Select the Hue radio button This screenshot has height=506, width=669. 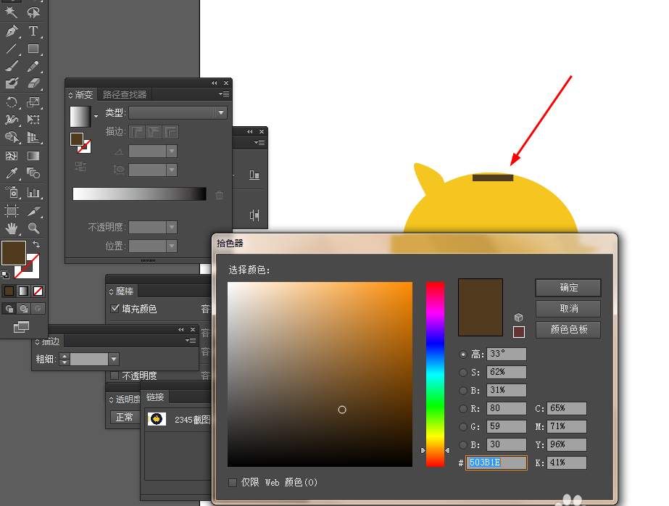click(463, 354)
